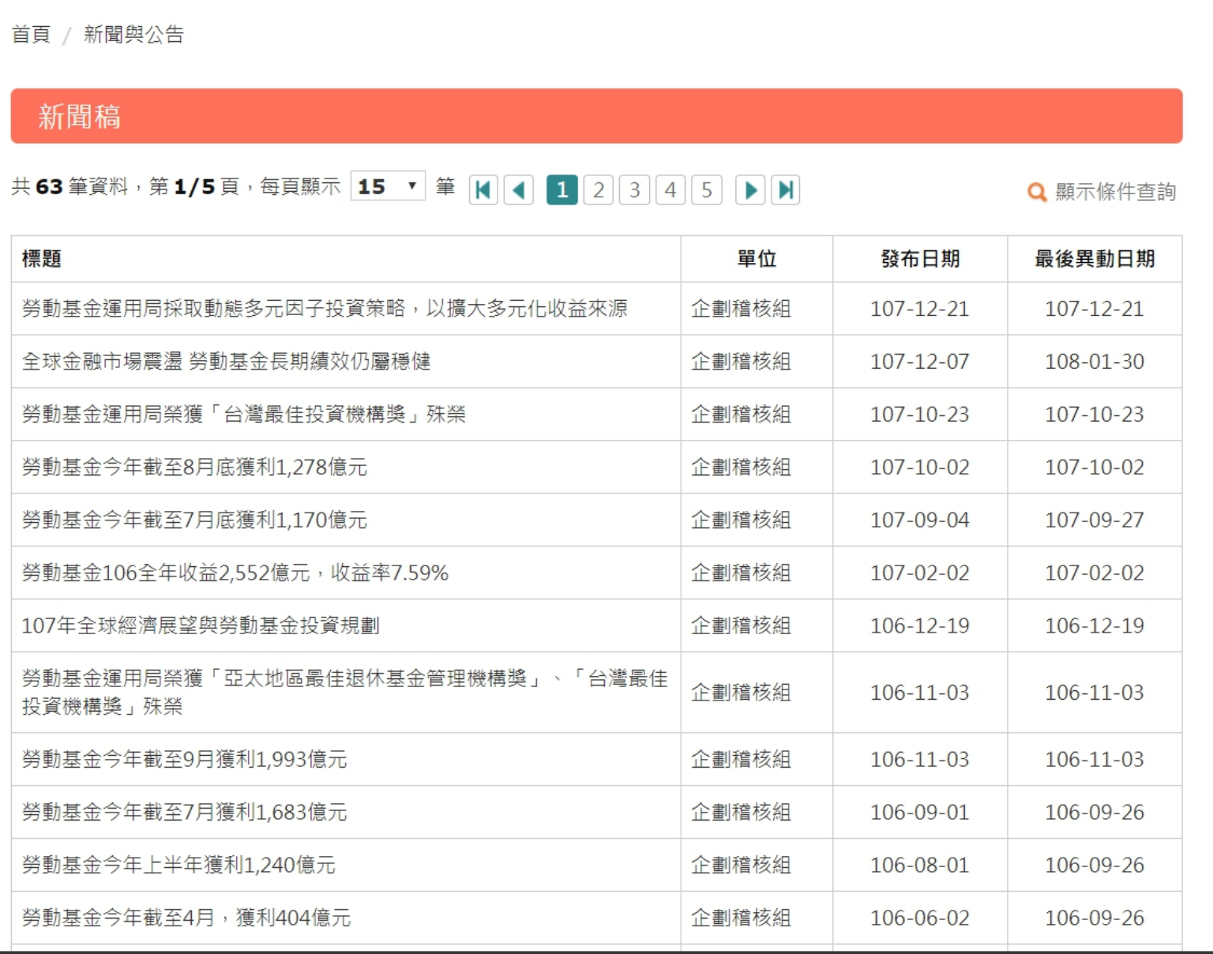Open the 每頁顯示 15 per-page dropdown
Viewport: 1213px width, 954px height.
[388, 186]
